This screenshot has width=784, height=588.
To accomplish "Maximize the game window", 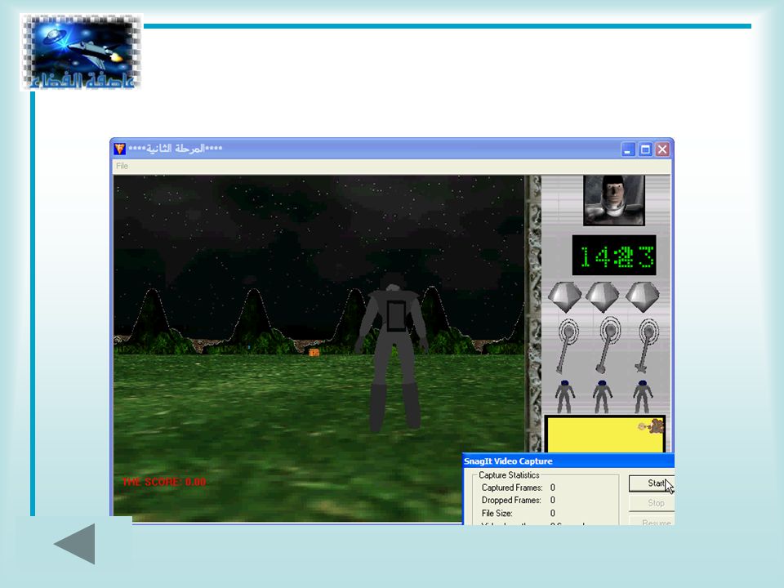I will tap(645, 149).
